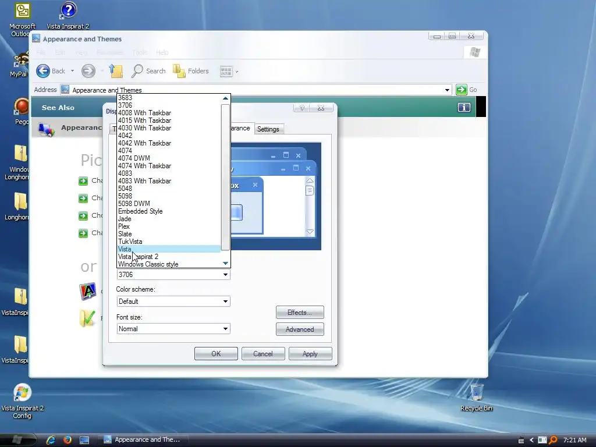Click Apply in Display dialog
Screen dimensions: 596x447
click(x=310, y=354)
